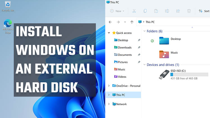Click the green sync checkmark beside Desktop

(152, 41)
